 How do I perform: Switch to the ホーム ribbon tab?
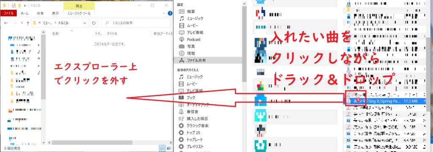pos(25,13)
